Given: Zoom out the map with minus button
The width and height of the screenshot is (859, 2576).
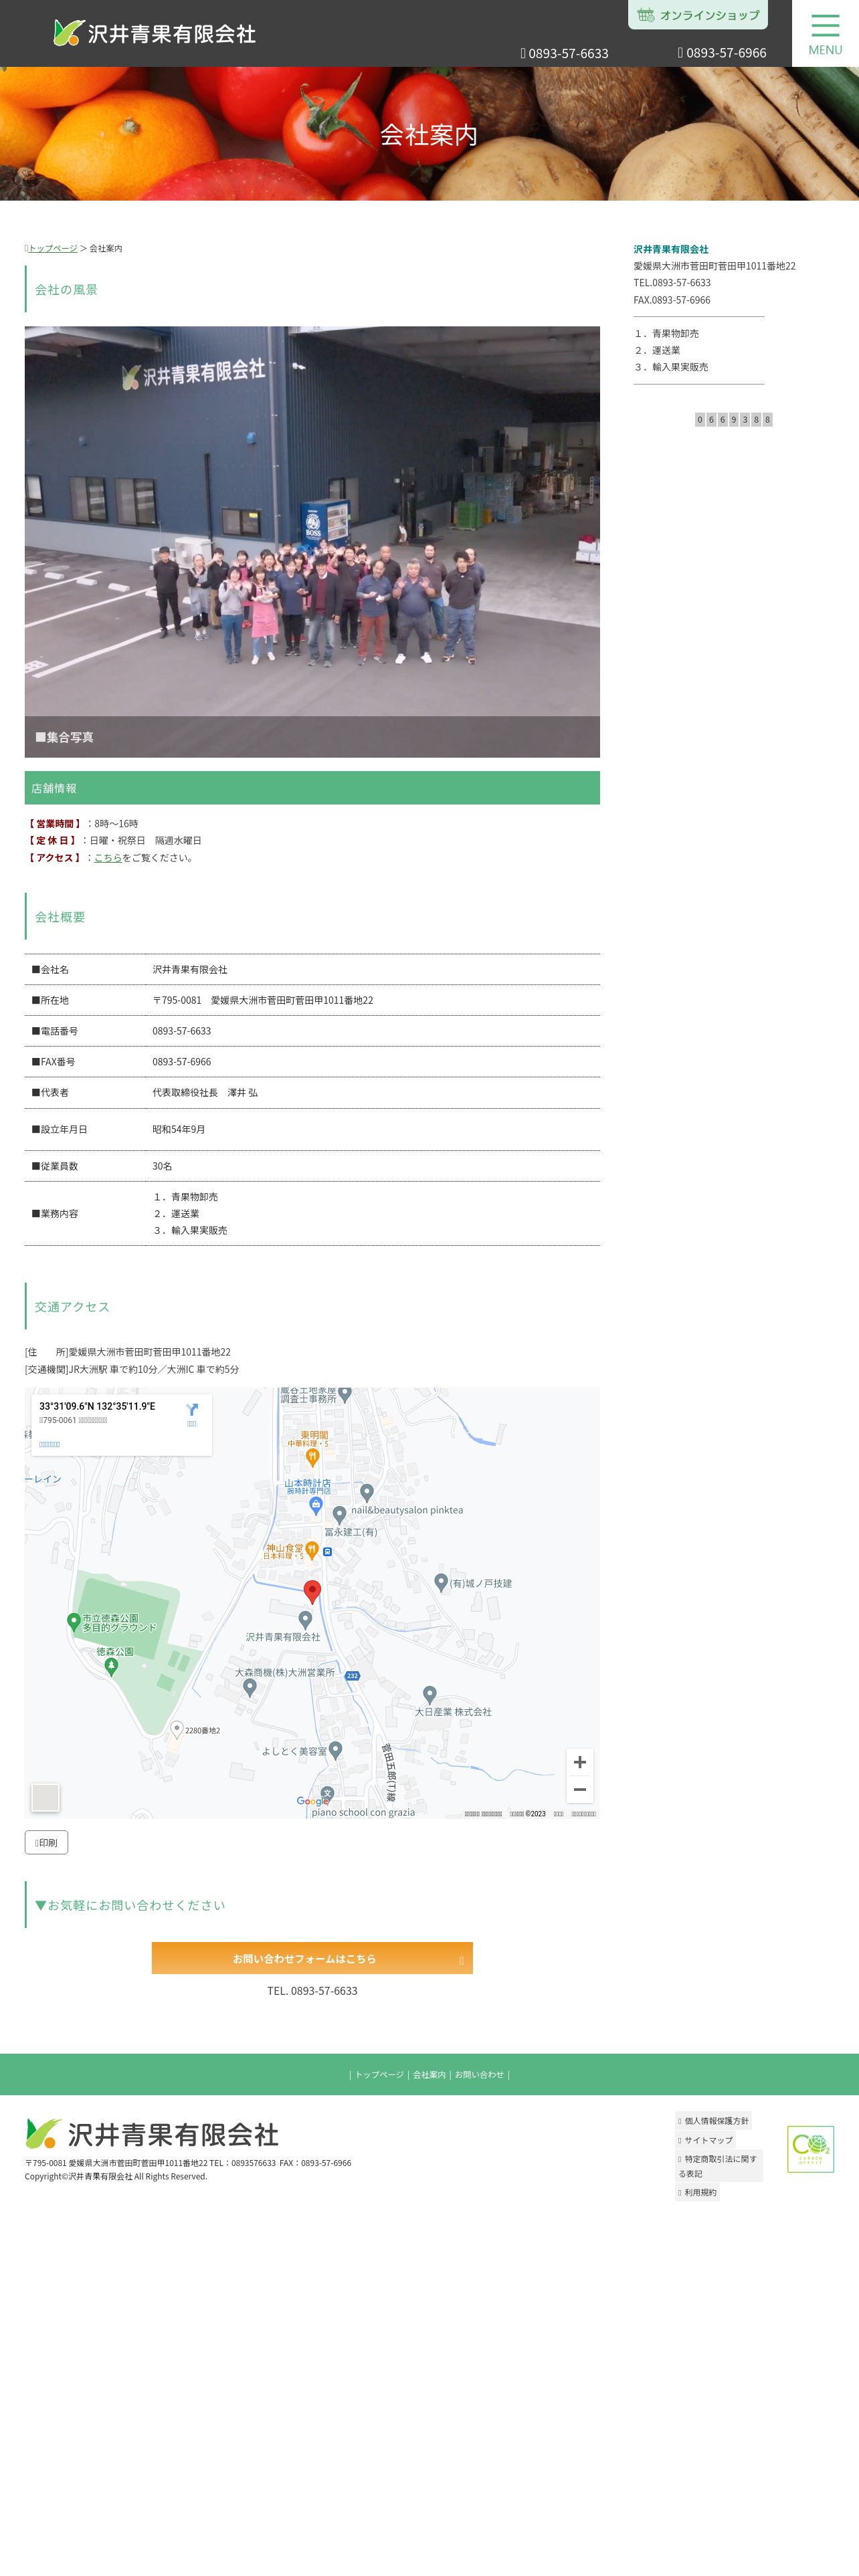Looking at the screenshot, I should (x=580, y=1789).
